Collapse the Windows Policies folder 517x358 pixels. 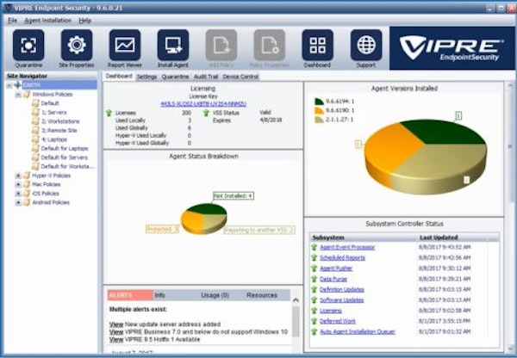click(x=18, y=95)
